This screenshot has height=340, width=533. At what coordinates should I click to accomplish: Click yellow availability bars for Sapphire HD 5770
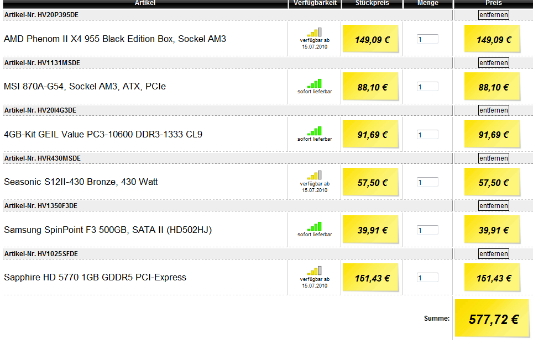315,271
